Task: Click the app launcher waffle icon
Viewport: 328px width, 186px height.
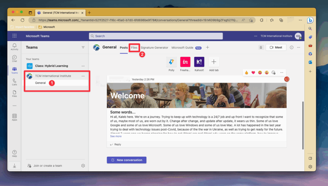Action: [14, 36]
